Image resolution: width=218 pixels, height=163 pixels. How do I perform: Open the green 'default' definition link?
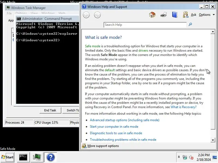[110, 70]
